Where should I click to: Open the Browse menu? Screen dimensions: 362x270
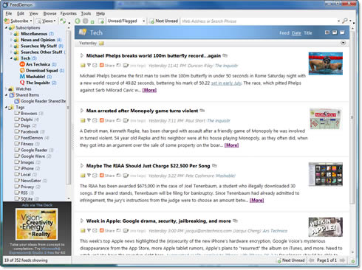coord(49,13)
